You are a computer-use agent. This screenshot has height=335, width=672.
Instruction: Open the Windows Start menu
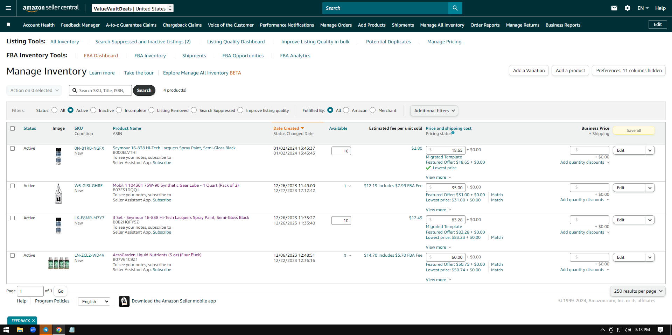click(x=6, y=330)
